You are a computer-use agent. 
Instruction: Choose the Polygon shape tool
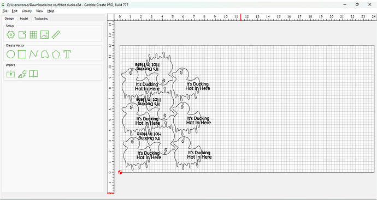click(x=56, y=54)
